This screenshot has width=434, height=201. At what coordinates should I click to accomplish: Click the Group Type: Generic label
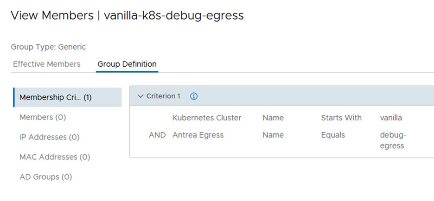pos(48,47)
